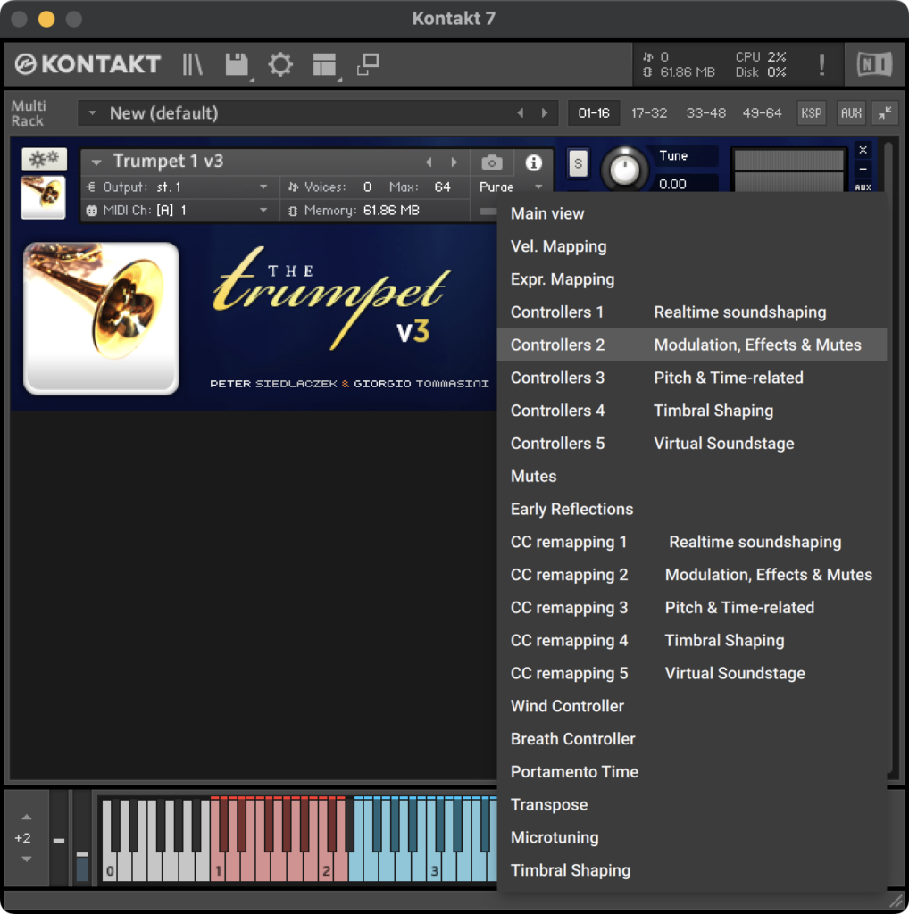
Task: Open the workspace layout panel icon
Action: (324, 64)
